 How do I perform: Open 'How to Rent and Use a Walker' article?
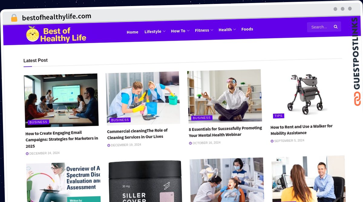click(x=301, y=130)
